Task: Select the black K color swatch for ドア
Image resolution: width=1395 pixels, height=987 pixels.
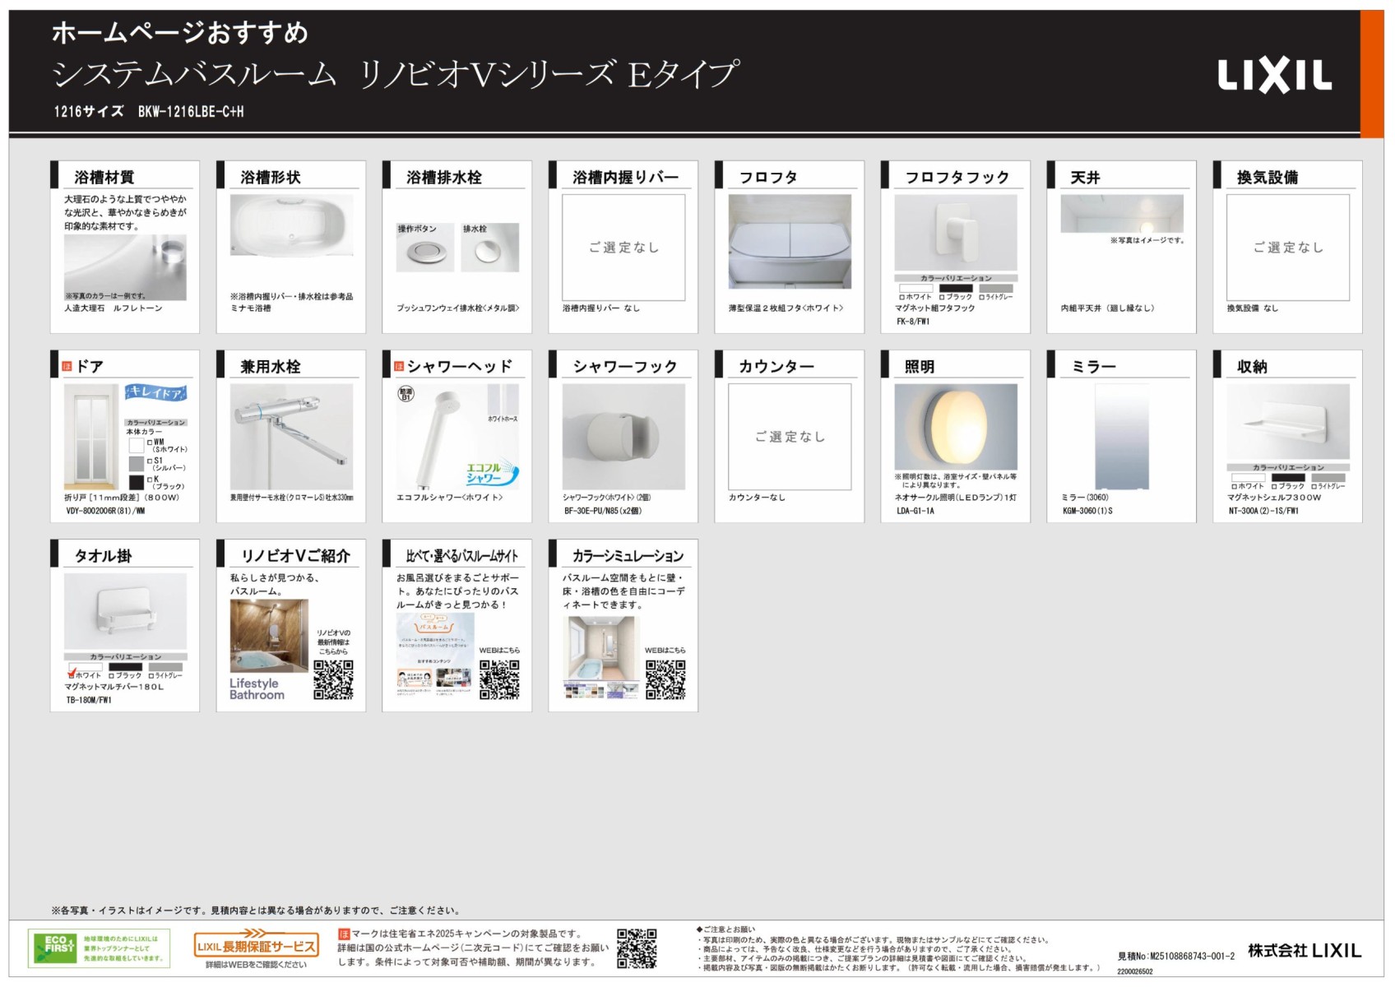Action: (x=137, y=482)
